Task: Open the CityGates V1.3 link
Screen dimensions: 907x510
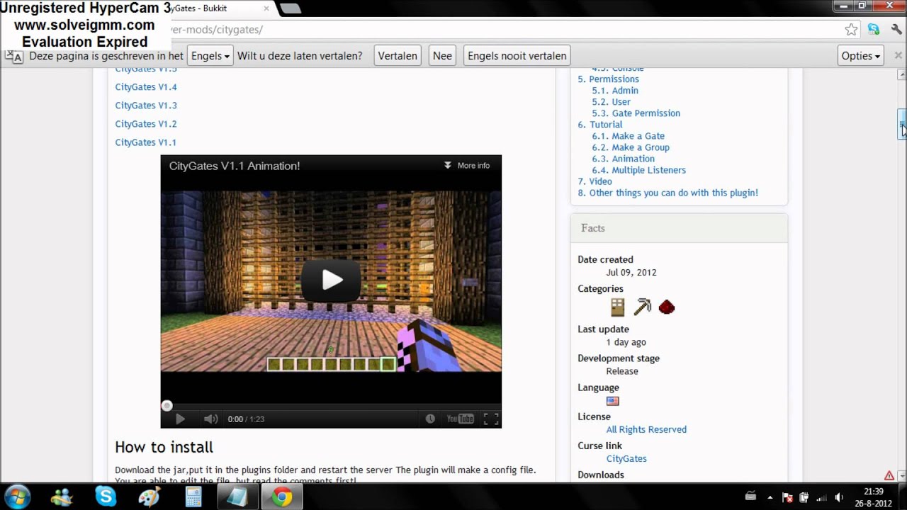Action: tap(146, 106)
